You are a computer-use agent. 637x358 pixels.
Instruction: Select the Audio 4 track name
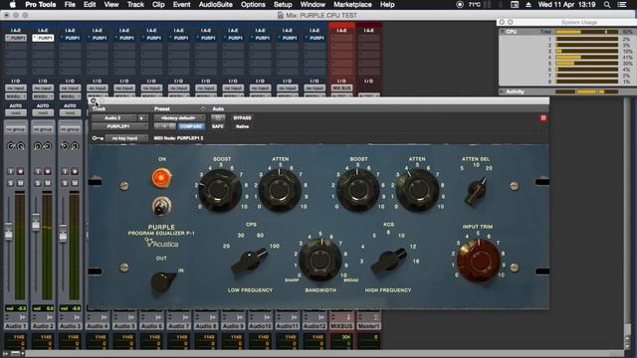98,326
